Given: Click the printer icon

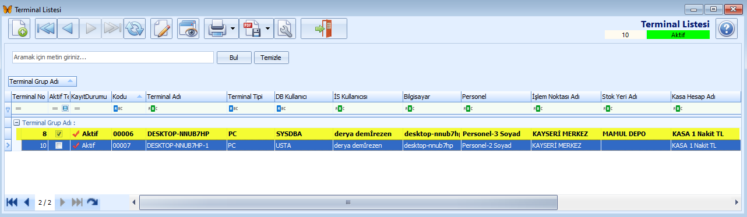Looking at the screenshot, I should coord(217,29).
